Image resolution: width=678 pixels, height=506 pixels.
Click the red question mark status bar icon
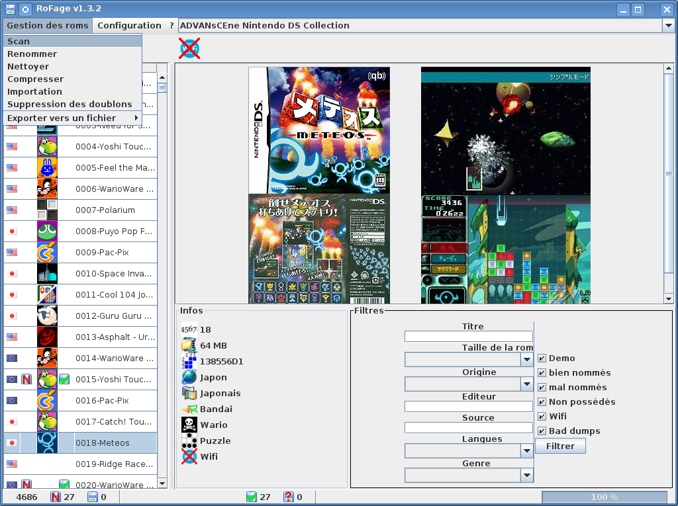[x=289, y=497]
